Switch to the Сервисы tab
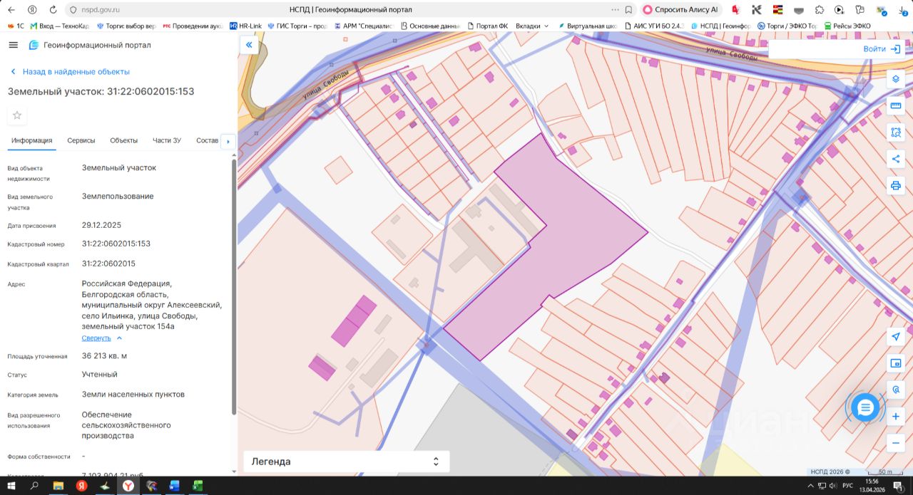Image resolution: width=913 pixels, height=495 pixels. (x=81, y=140)
